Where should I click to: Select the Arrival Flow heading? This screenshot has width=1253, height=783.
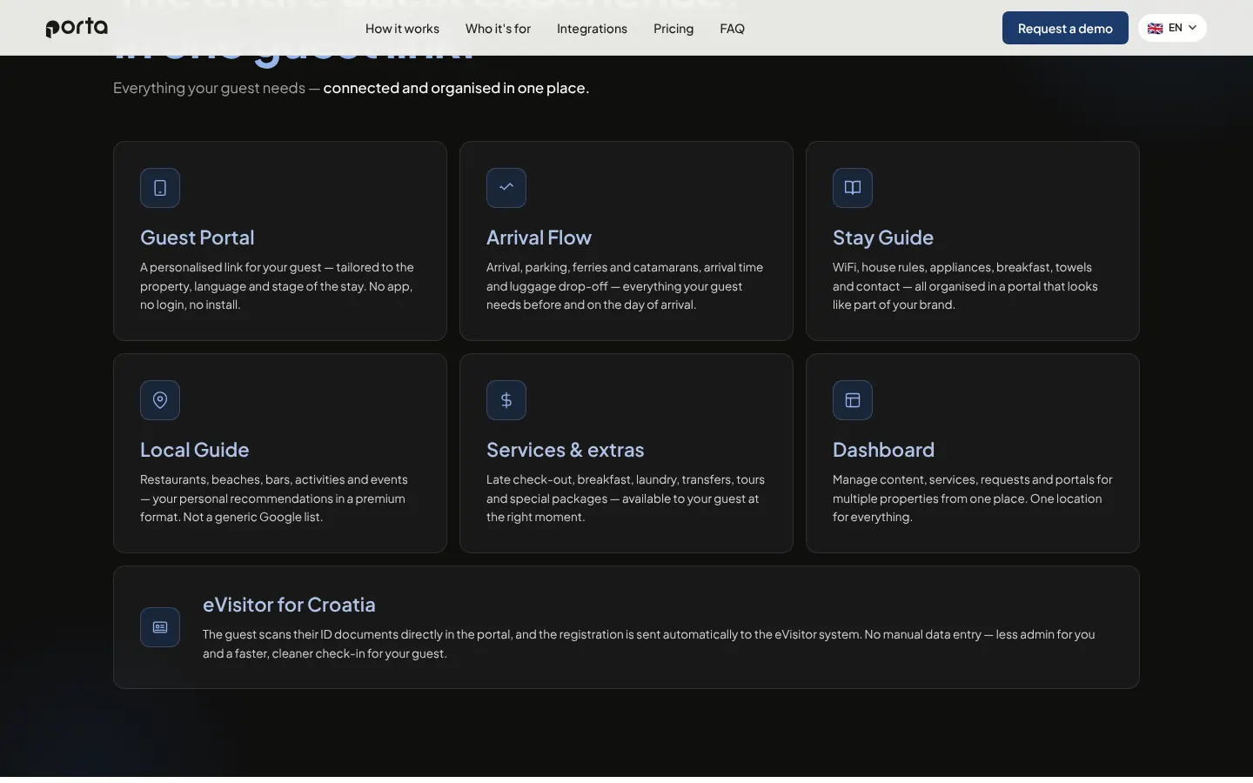pyautogui.click(x=539, y=238)
